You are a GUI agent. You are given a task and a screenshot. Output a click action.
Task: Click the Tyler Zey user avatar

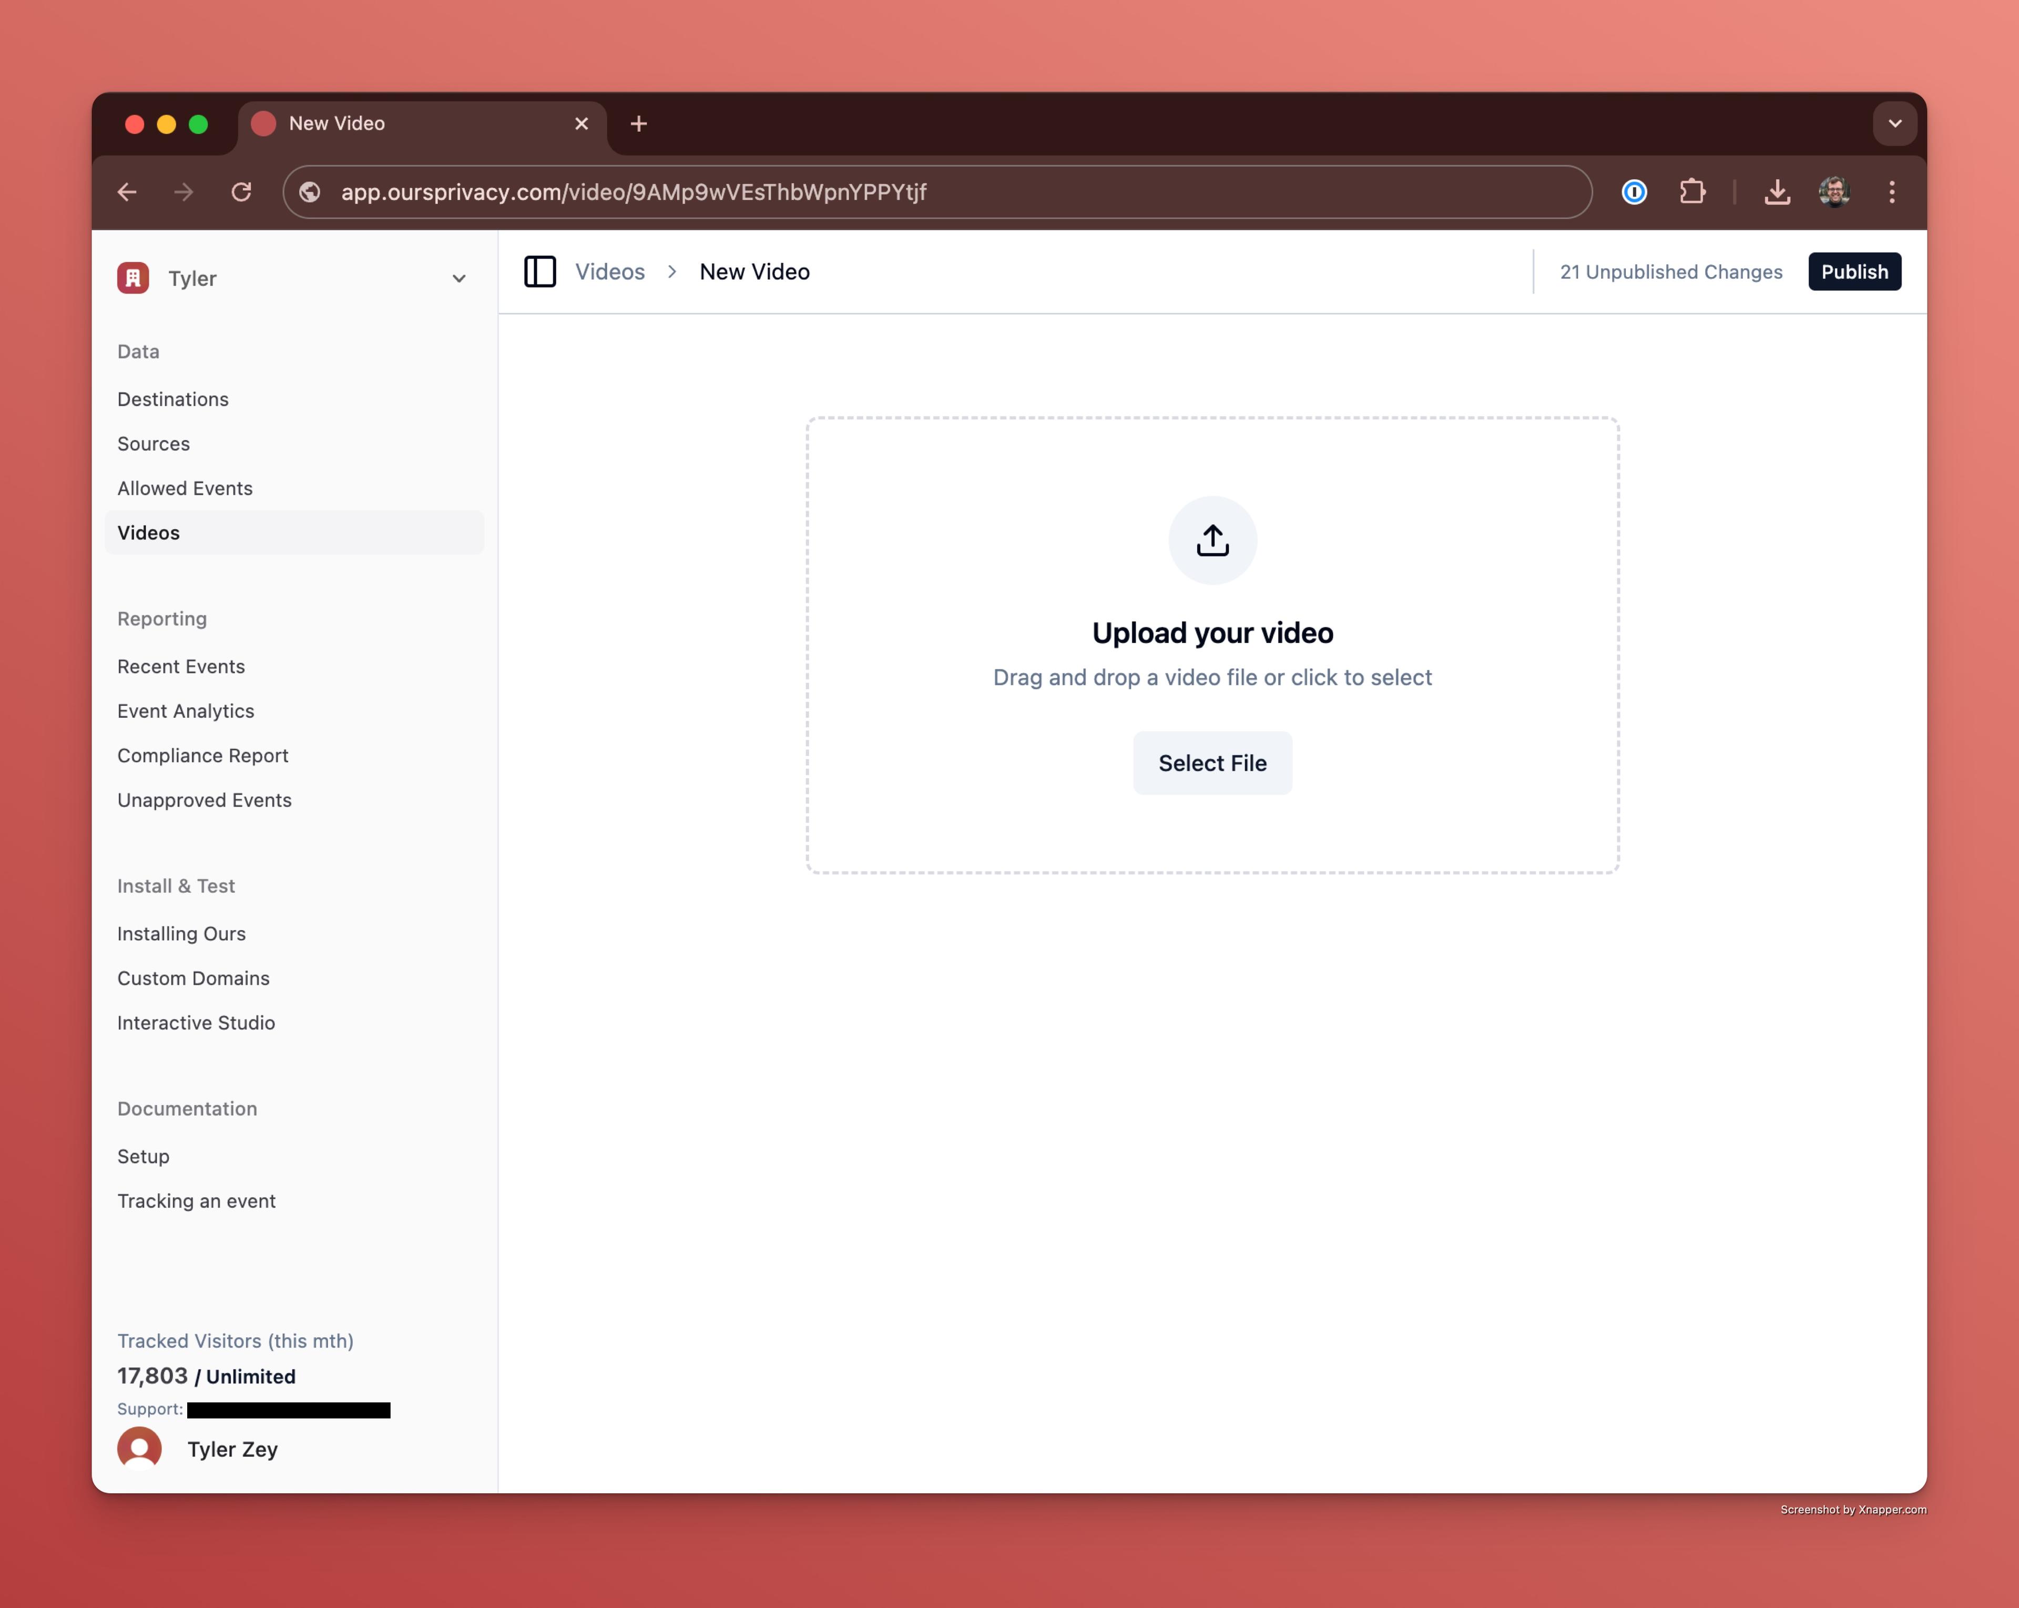point(139,1448)
